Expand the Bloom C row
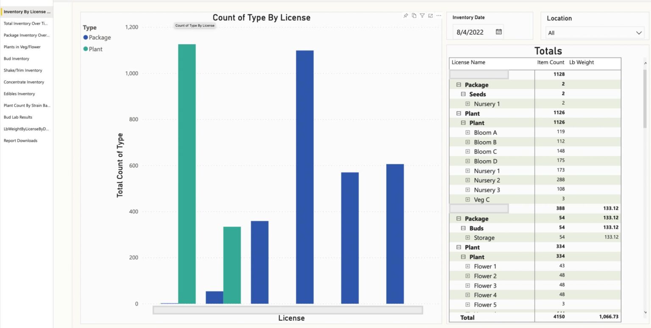 (x=467, y=151)
